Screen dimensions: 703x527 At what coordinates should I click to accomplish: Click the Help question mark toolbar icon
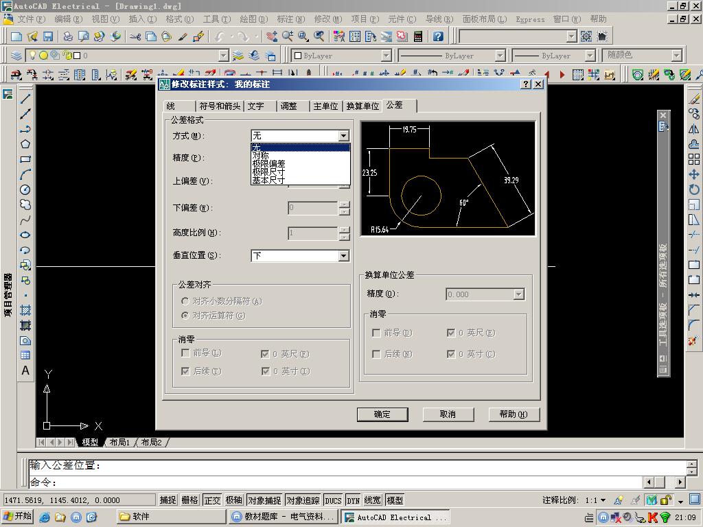click(x=438, y=36)
